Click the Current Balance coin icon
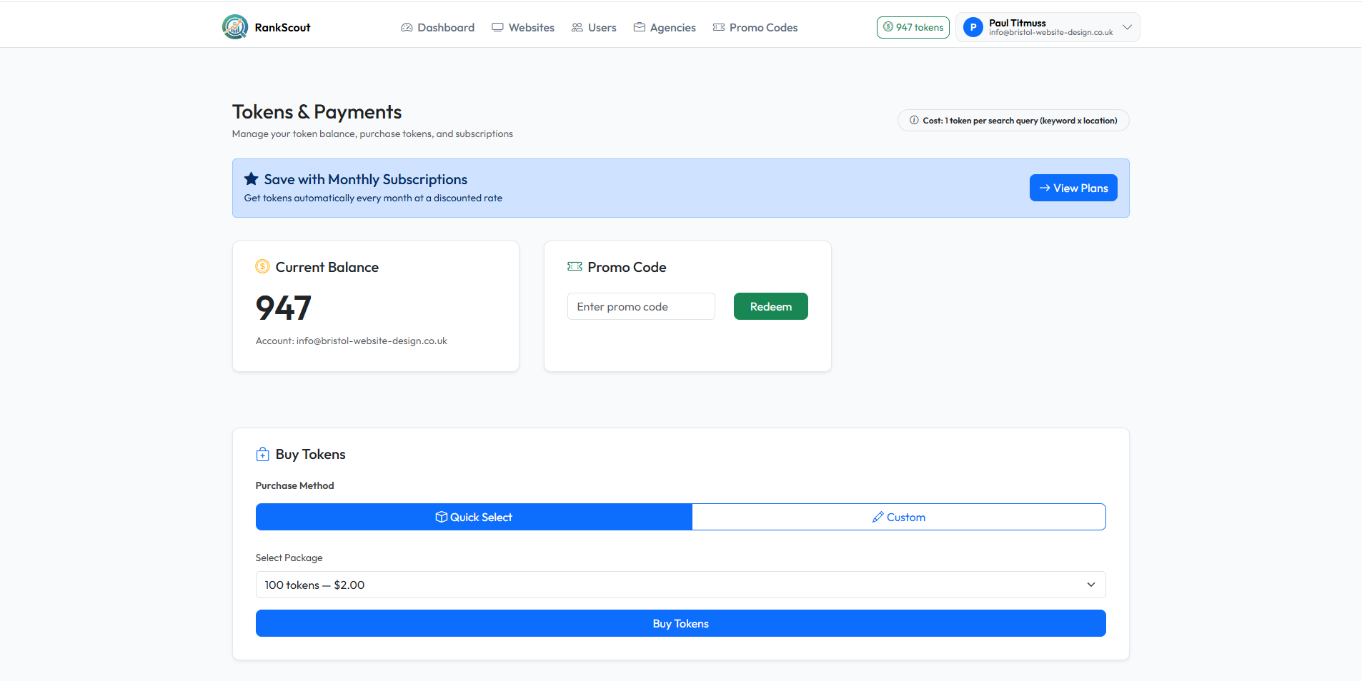 (x=262, y=267)
